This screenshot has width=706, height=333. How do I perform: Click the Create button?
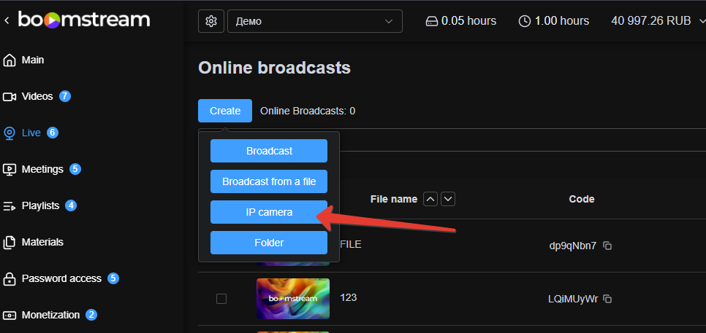(225, 111)
